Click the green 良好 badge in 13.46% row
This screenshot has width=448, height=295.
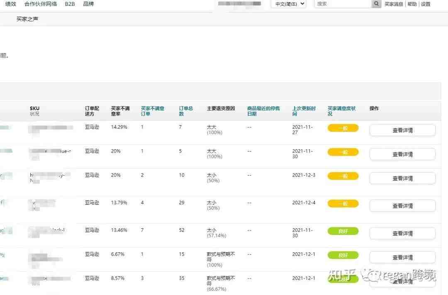[x=343, y=231]
